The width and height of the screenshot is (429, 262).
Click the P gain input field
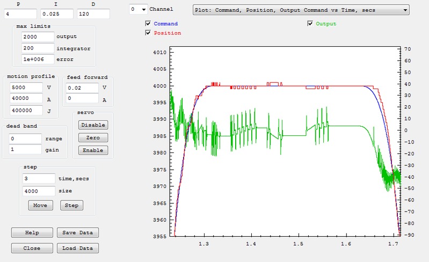pos(20,13)
